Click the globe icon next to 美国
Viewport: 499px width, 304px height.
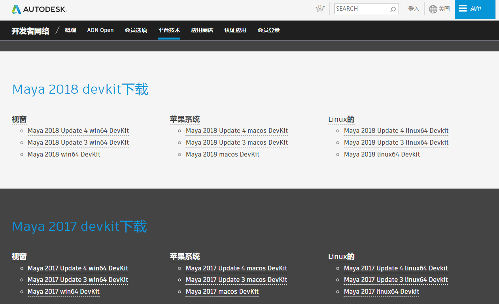[x=432, y=9]
